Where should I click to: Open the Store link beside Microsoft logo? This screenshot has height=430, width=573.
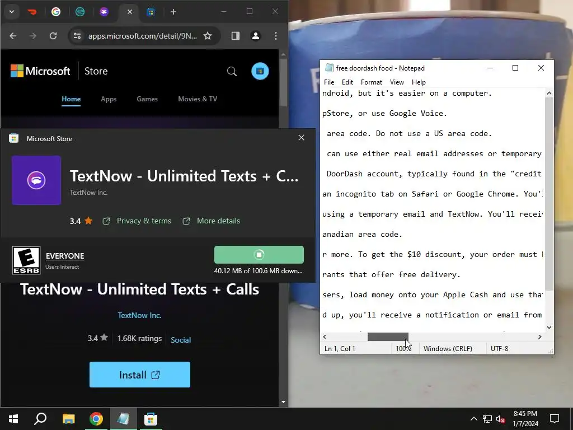pos(96,71)
